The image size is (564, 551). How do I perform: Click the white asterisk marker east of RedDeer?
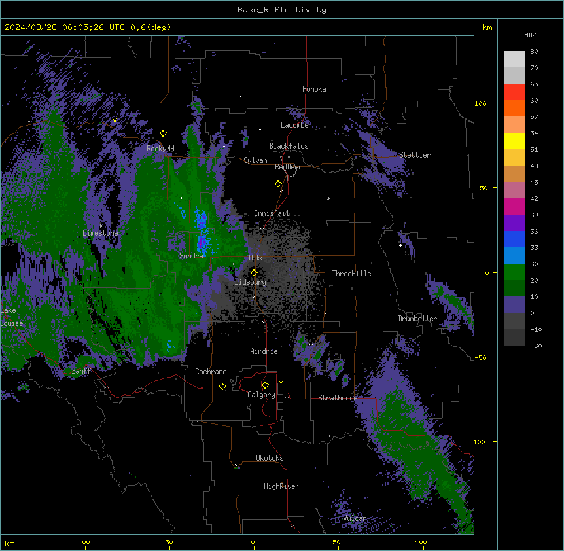(328, 198)
